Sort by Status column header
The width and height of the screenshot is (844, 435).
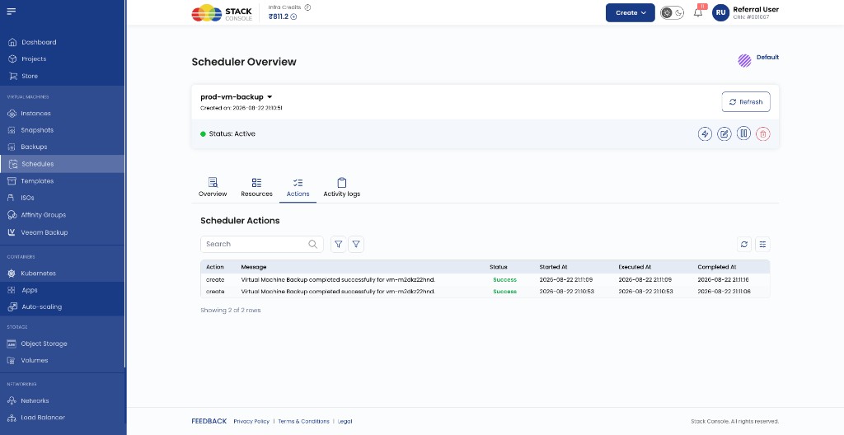click(x=499, y=267)
